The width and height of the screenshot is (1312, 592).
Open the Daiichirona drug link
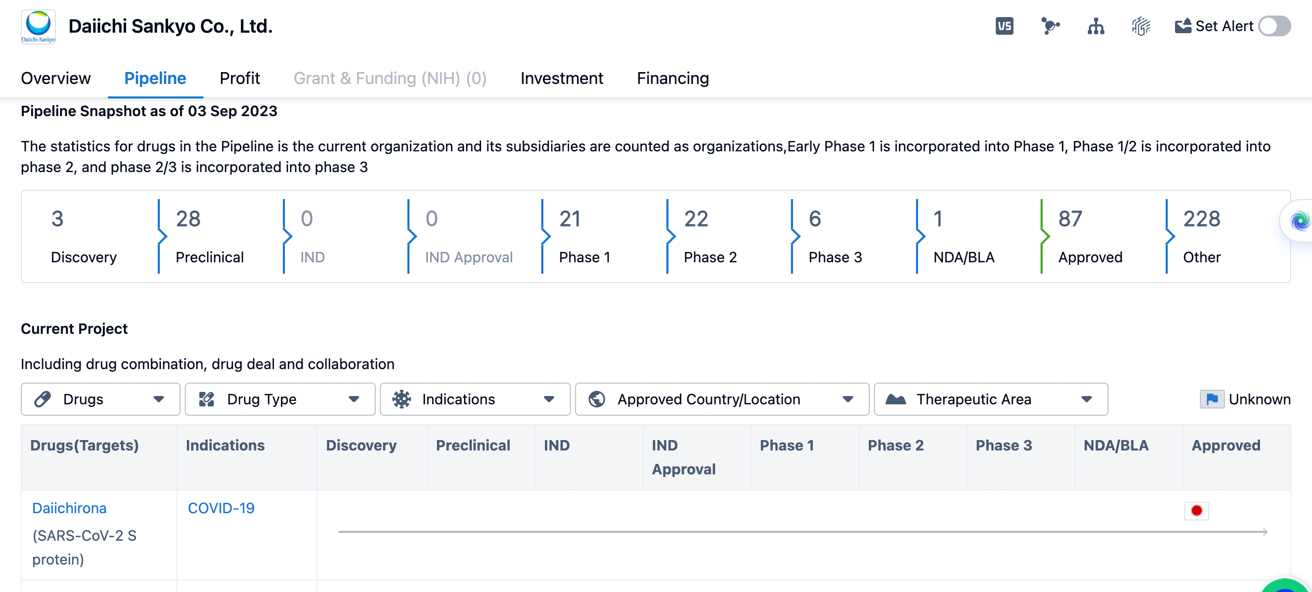(69, 508)
